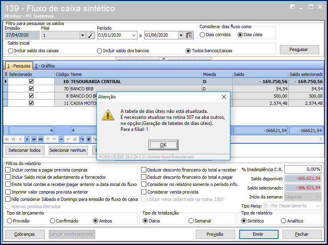Click Selecionar nenhum
This screenshot has height=245, width=328.
(68, 150)
